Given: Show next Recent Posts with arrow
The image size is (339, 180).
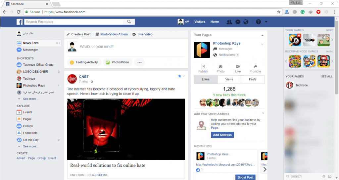Looking at the screenshot, I should tap(265, 169).
